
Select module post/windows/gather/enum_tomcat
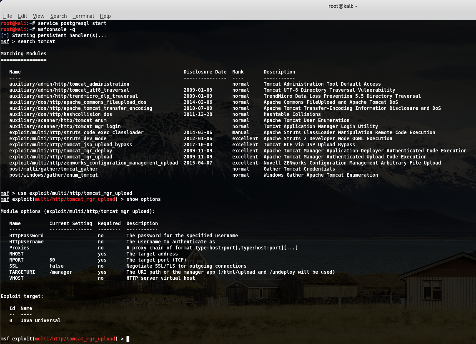(x=54, y=175)
